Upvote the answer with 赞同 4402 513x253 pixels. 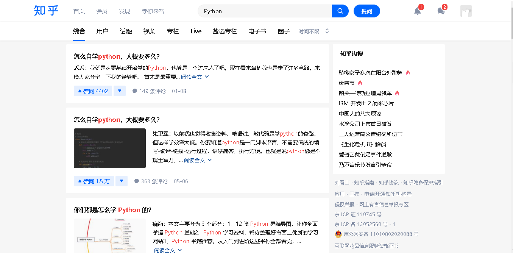coord(93,91)
